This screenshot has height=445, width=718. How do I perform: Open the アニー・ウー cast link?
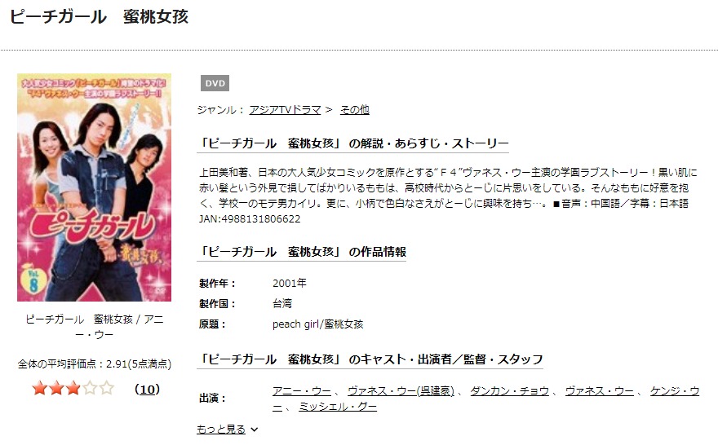point(302,391)
